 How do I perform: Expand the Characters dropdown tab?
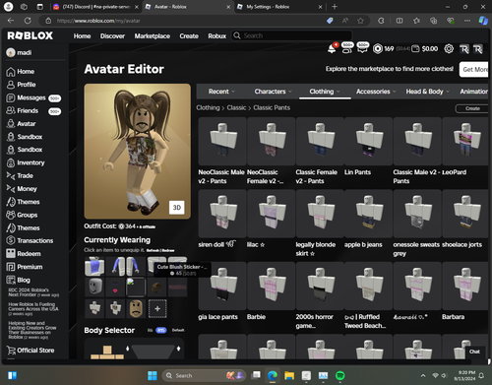coord(273,92)
